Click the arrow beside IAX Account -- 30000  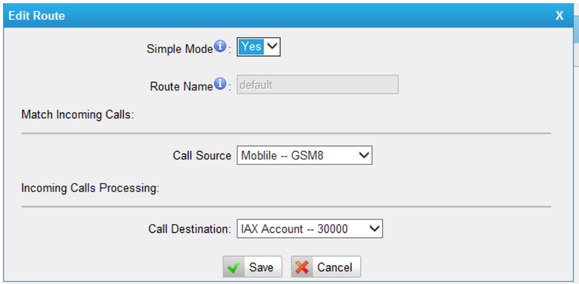tap(375, 228)
